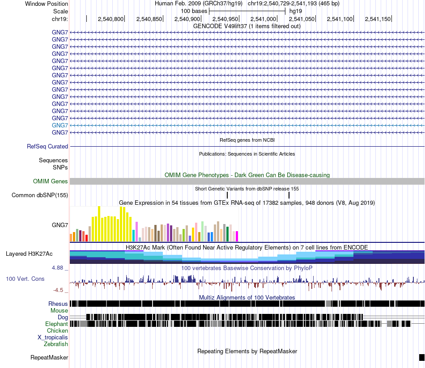Open the OMIM Genes track label
This screenshot has width=425, height=368.
[50, 181]
